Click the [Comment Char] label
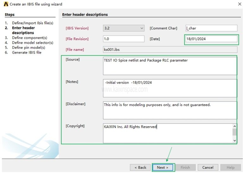This screenshot has height=173, width=243. [x=163, y=28]
